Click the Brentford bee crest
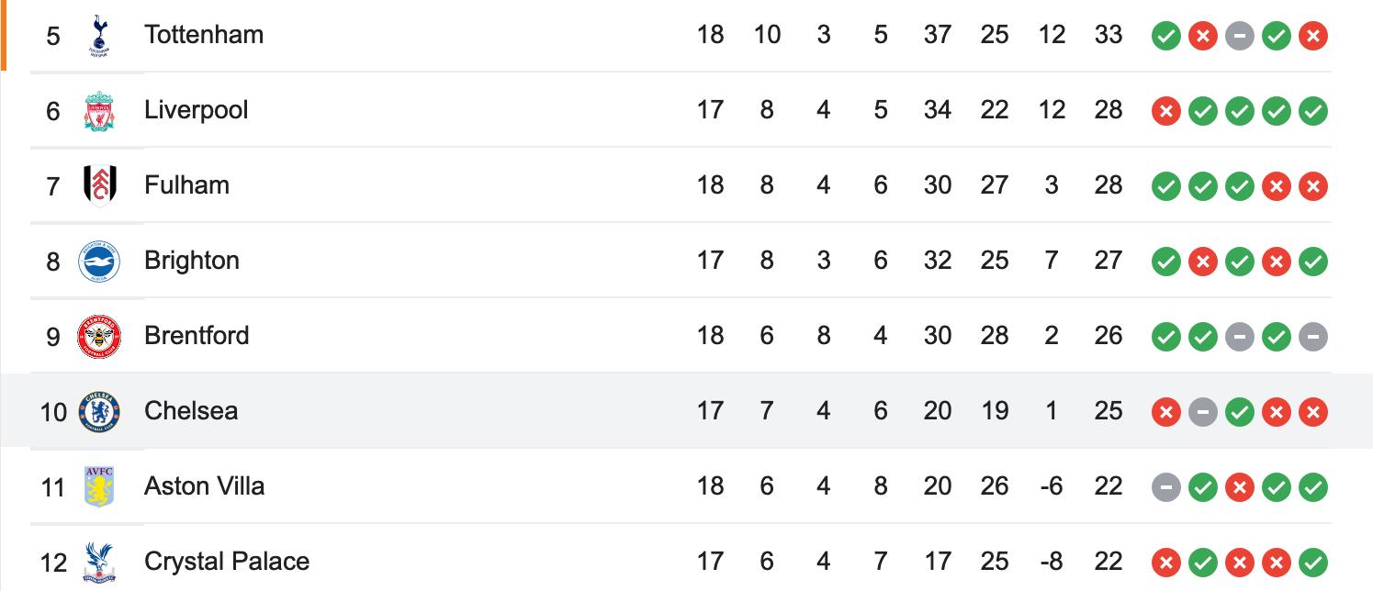The width and height of the screenshot is (1373, 591). click(x=98, y=336)
